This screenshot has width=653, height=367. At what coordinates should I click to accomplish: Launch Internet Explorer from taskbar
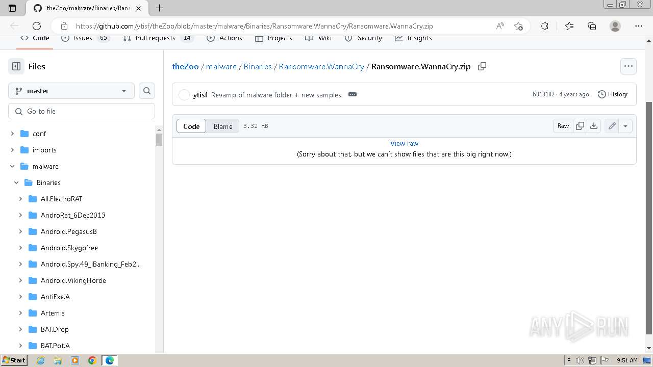click(41, 360)
